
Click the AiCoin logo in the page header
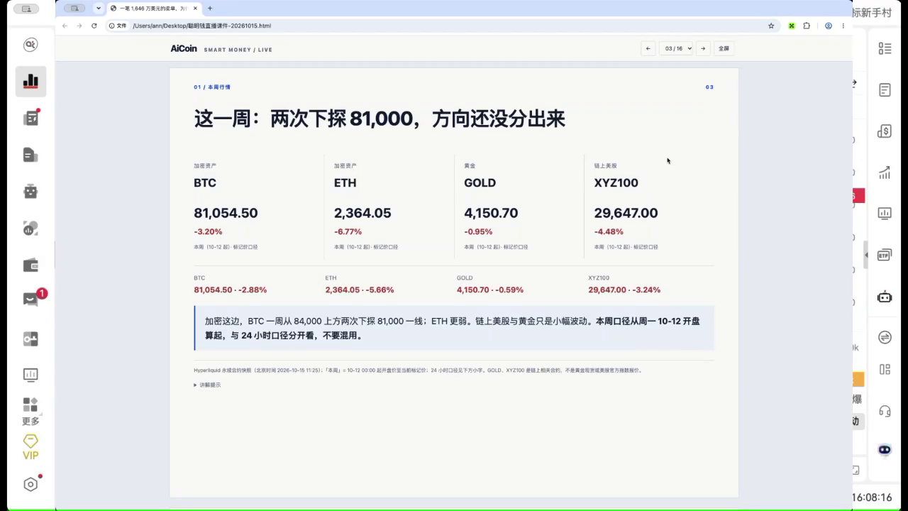[184, 49]
